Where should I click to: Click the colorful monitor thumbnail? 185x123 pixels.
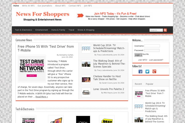point(56,119)
